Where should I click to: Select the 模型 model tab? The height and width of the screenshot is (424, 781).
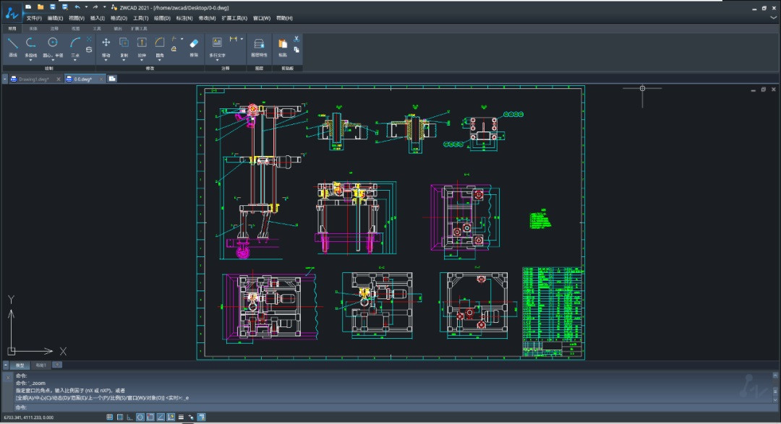[x=20, y=365]
